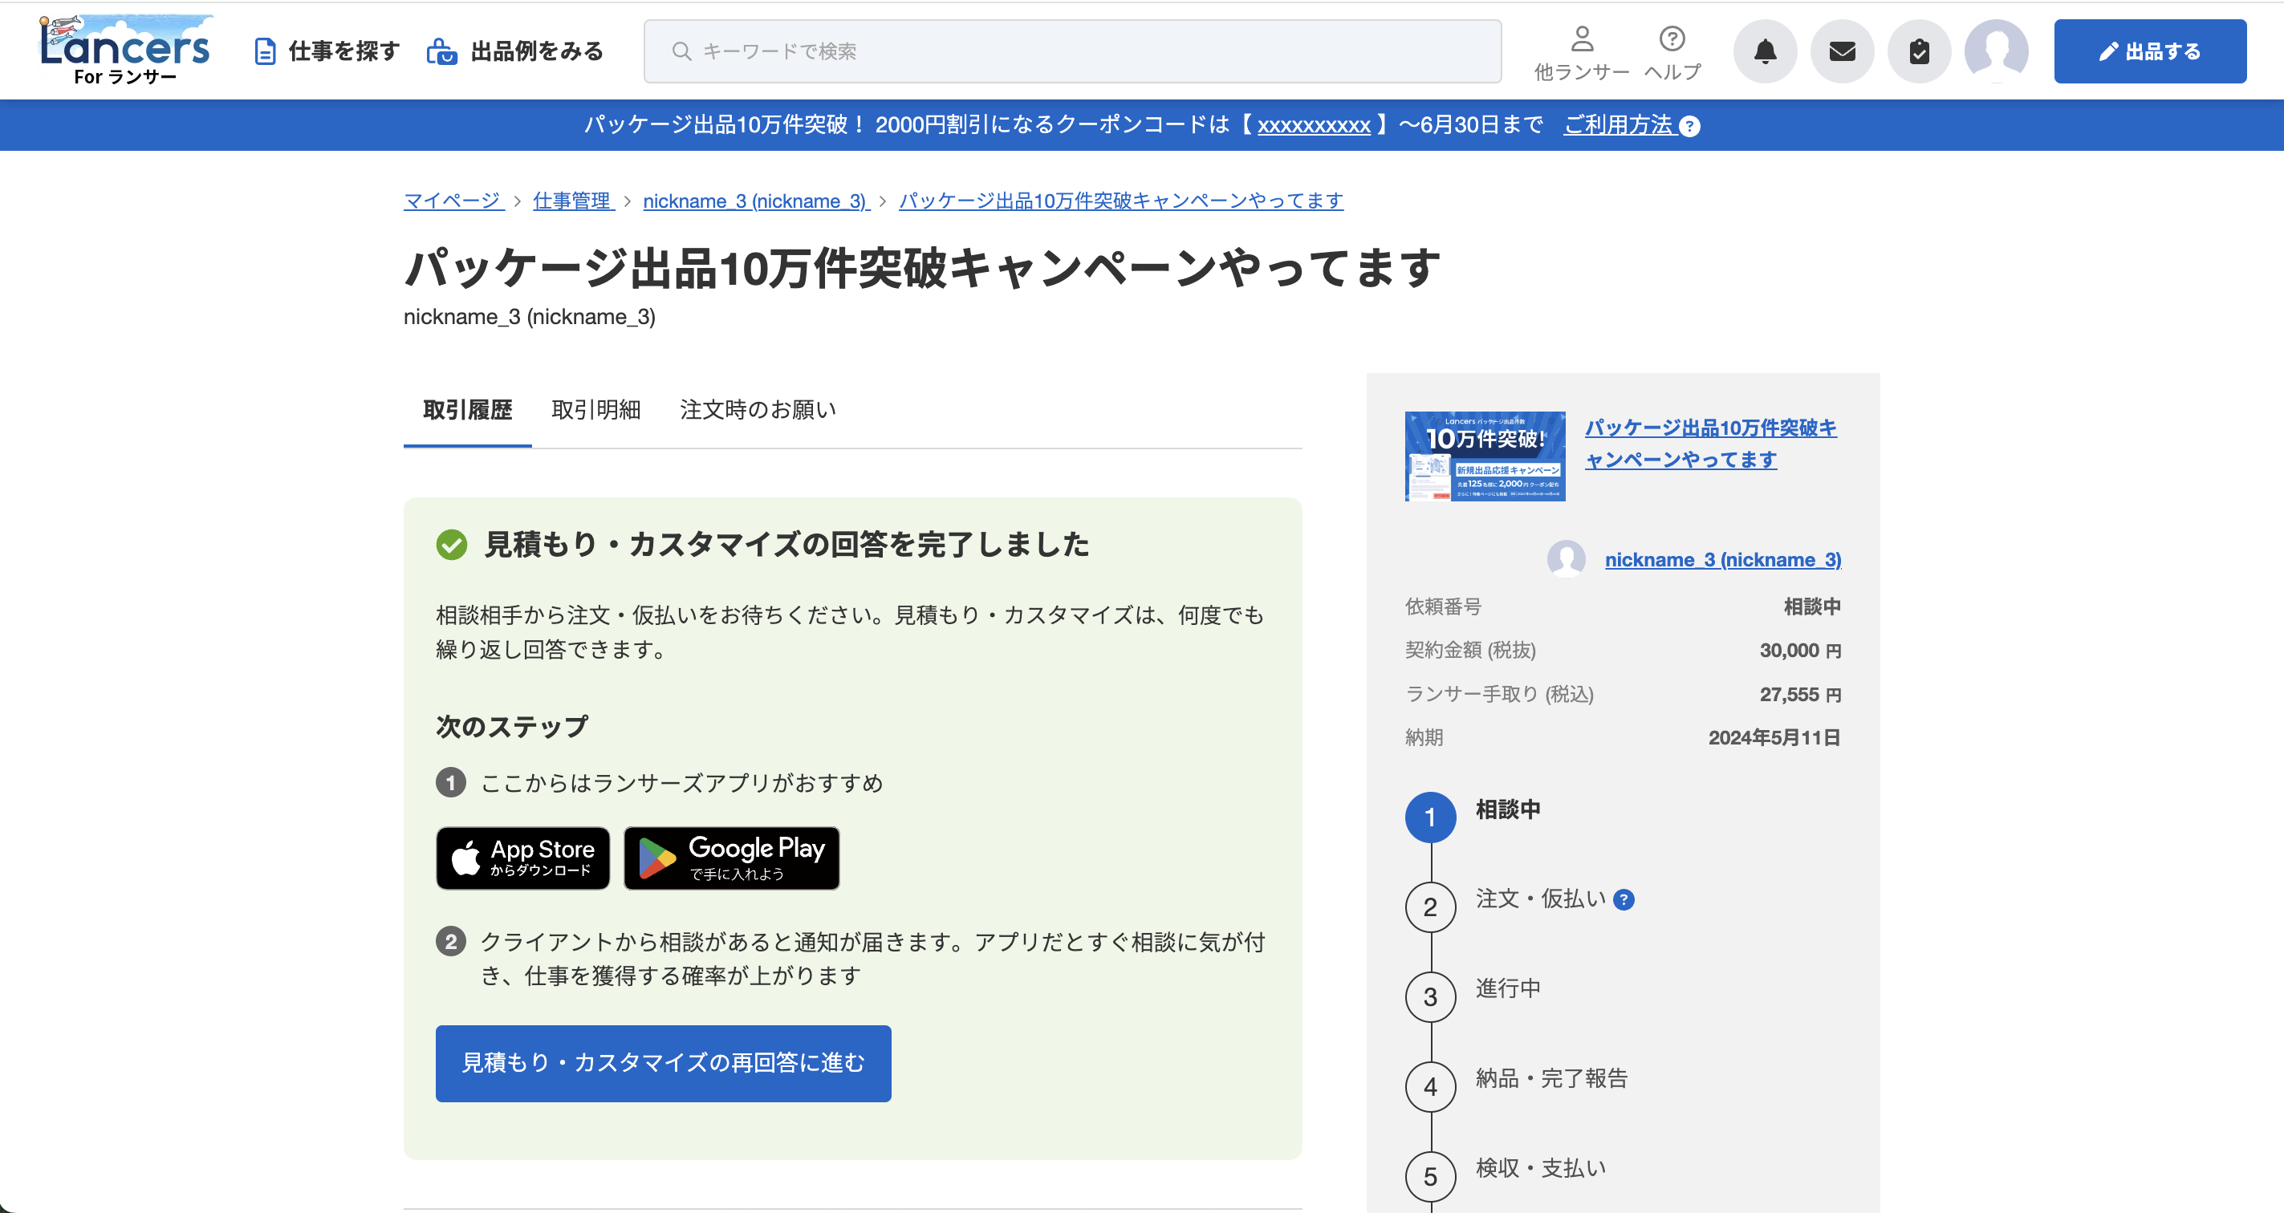Click the 出品例をみる bag icon
Viewport: 2284px width, 1213px height.
point(441,51)
